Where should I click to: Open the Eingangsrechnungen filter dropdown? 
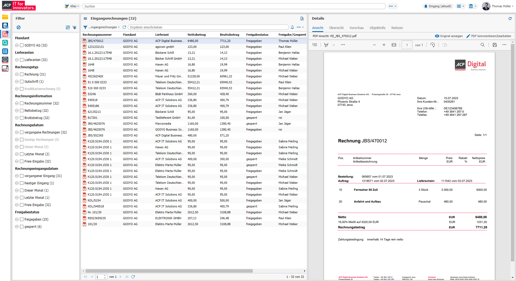coord(104,27)
